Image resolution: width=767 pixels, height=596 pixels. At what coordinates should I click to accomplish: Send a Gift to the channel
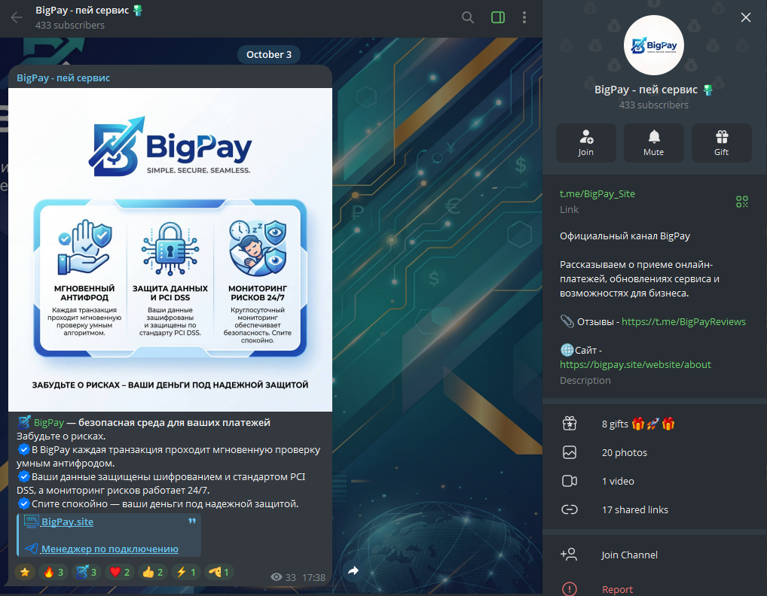point(722,143)
